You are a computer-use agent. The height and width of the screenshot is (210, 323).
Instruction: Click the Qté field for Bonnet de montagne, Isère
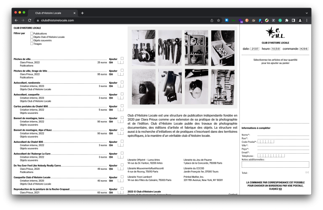(x=120, y=122)
